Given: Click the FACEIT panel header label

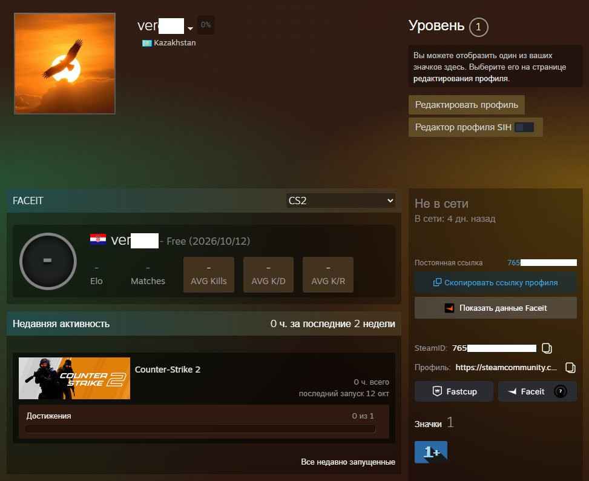Looking at the screenshot, I should point(28,201).
